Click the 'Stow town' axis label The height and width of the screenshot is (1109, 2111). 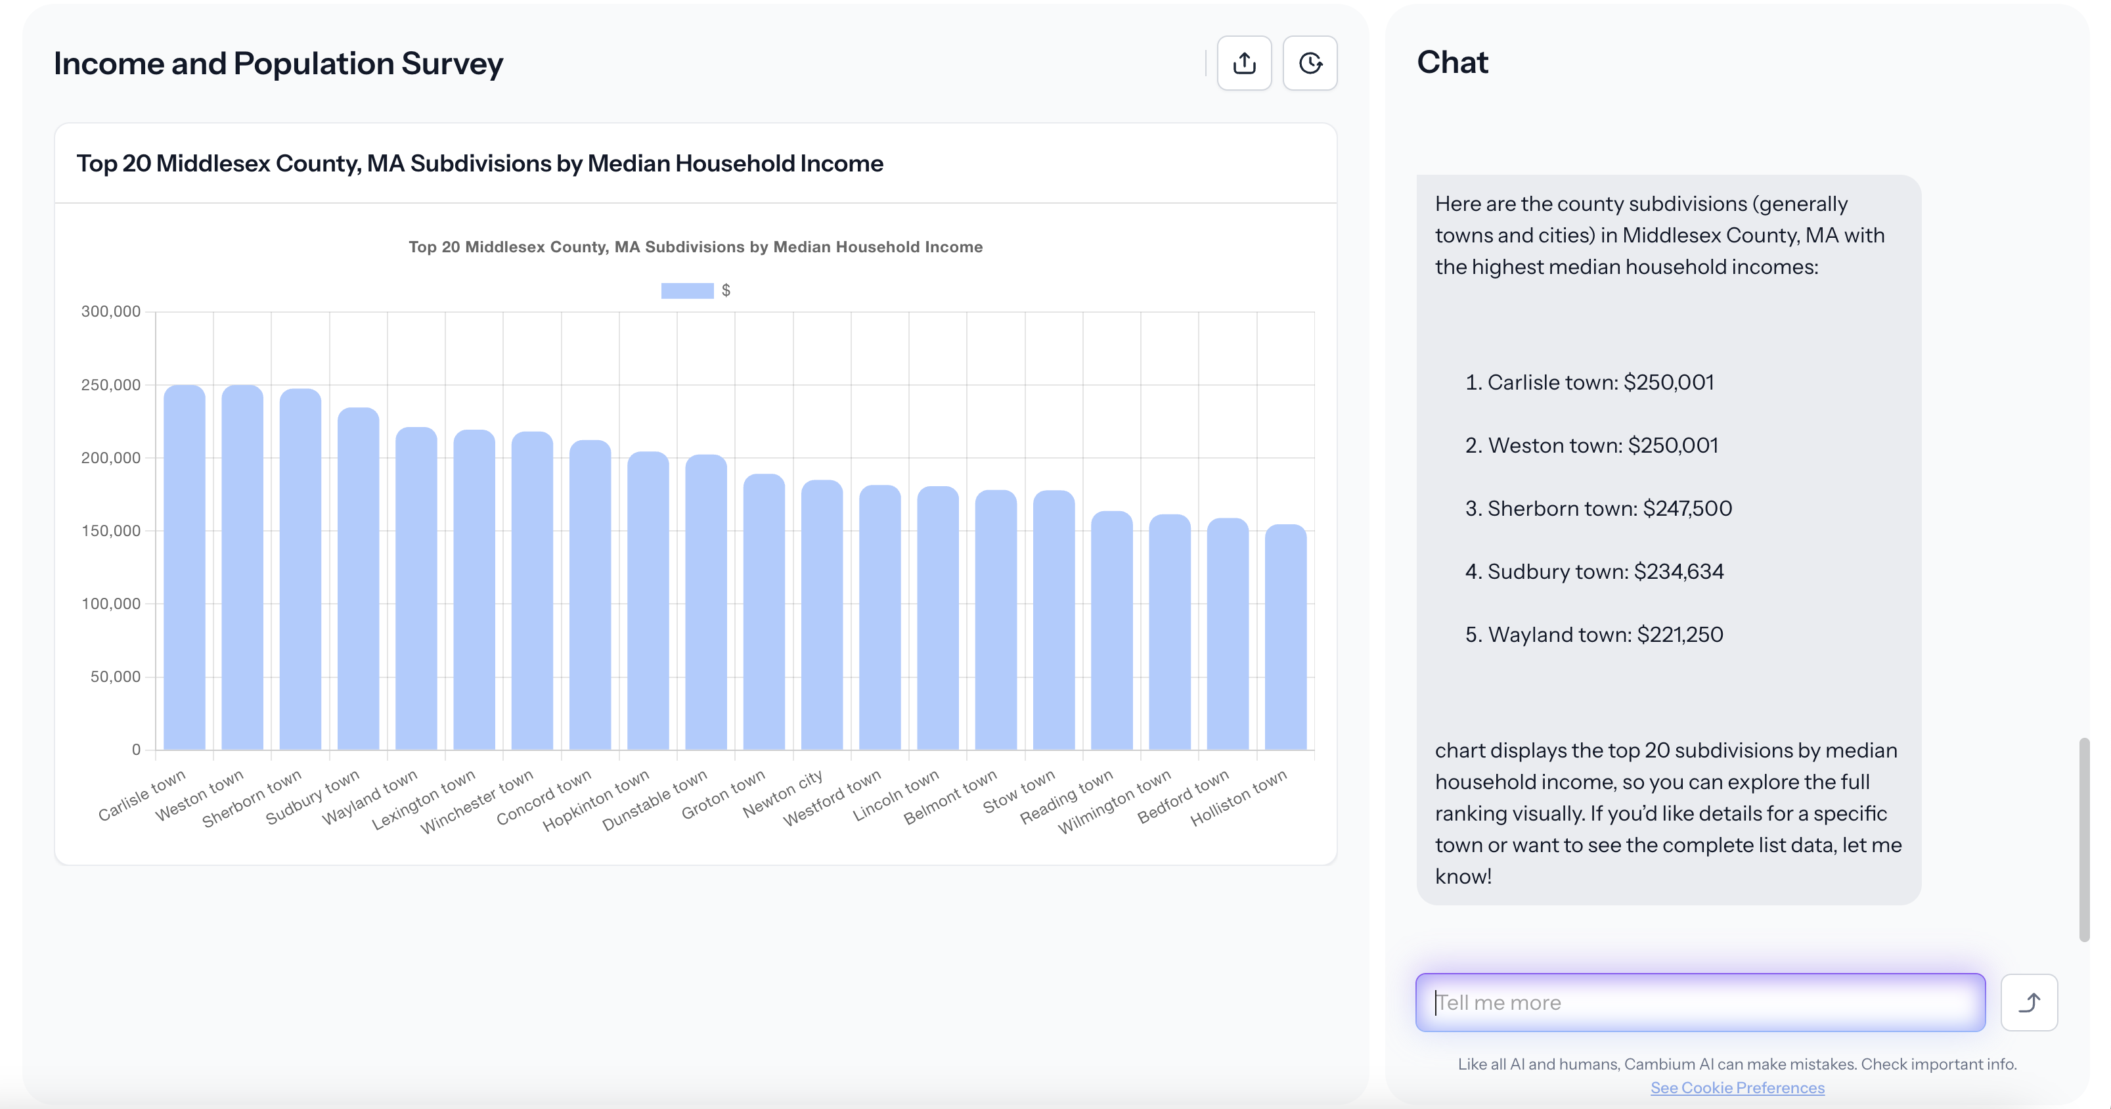(1019, 791)
